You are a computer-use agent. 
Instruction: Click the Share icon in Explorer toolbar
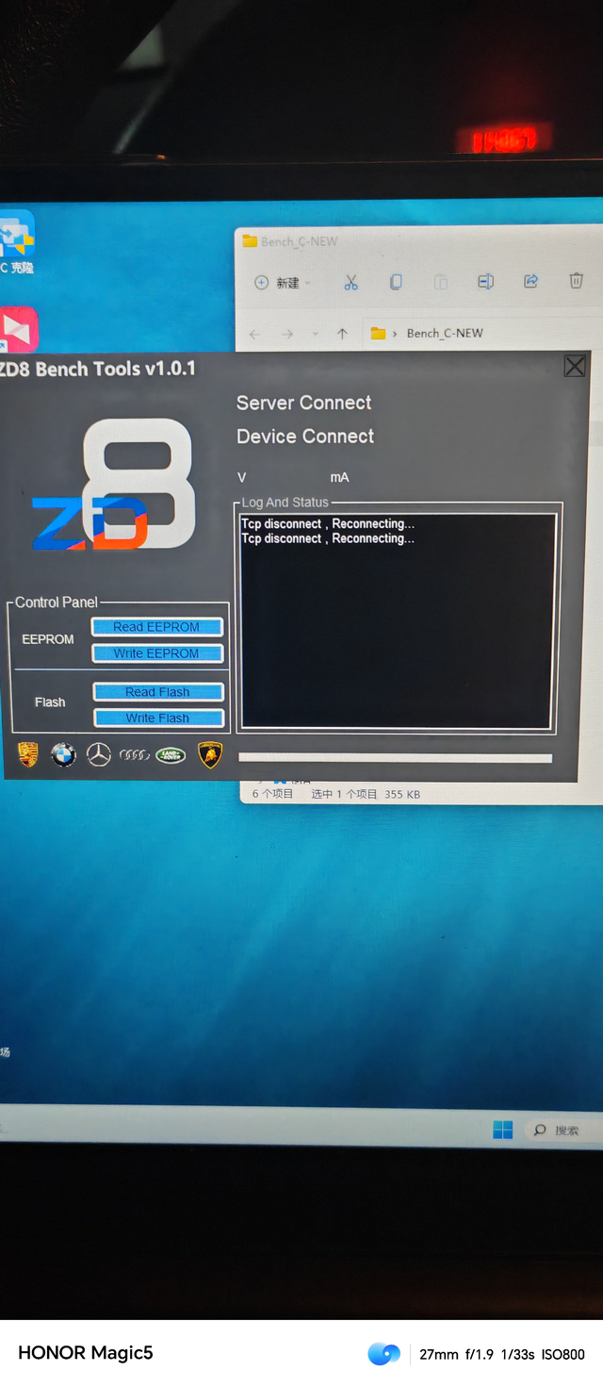530,281
